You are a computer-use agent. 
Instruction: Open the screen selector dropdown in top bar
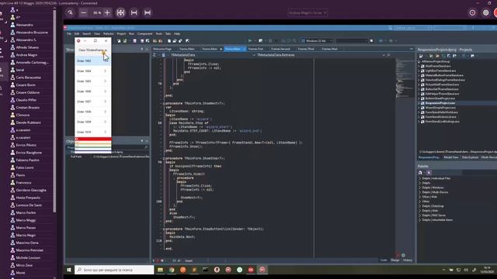[x=308, y=13]
